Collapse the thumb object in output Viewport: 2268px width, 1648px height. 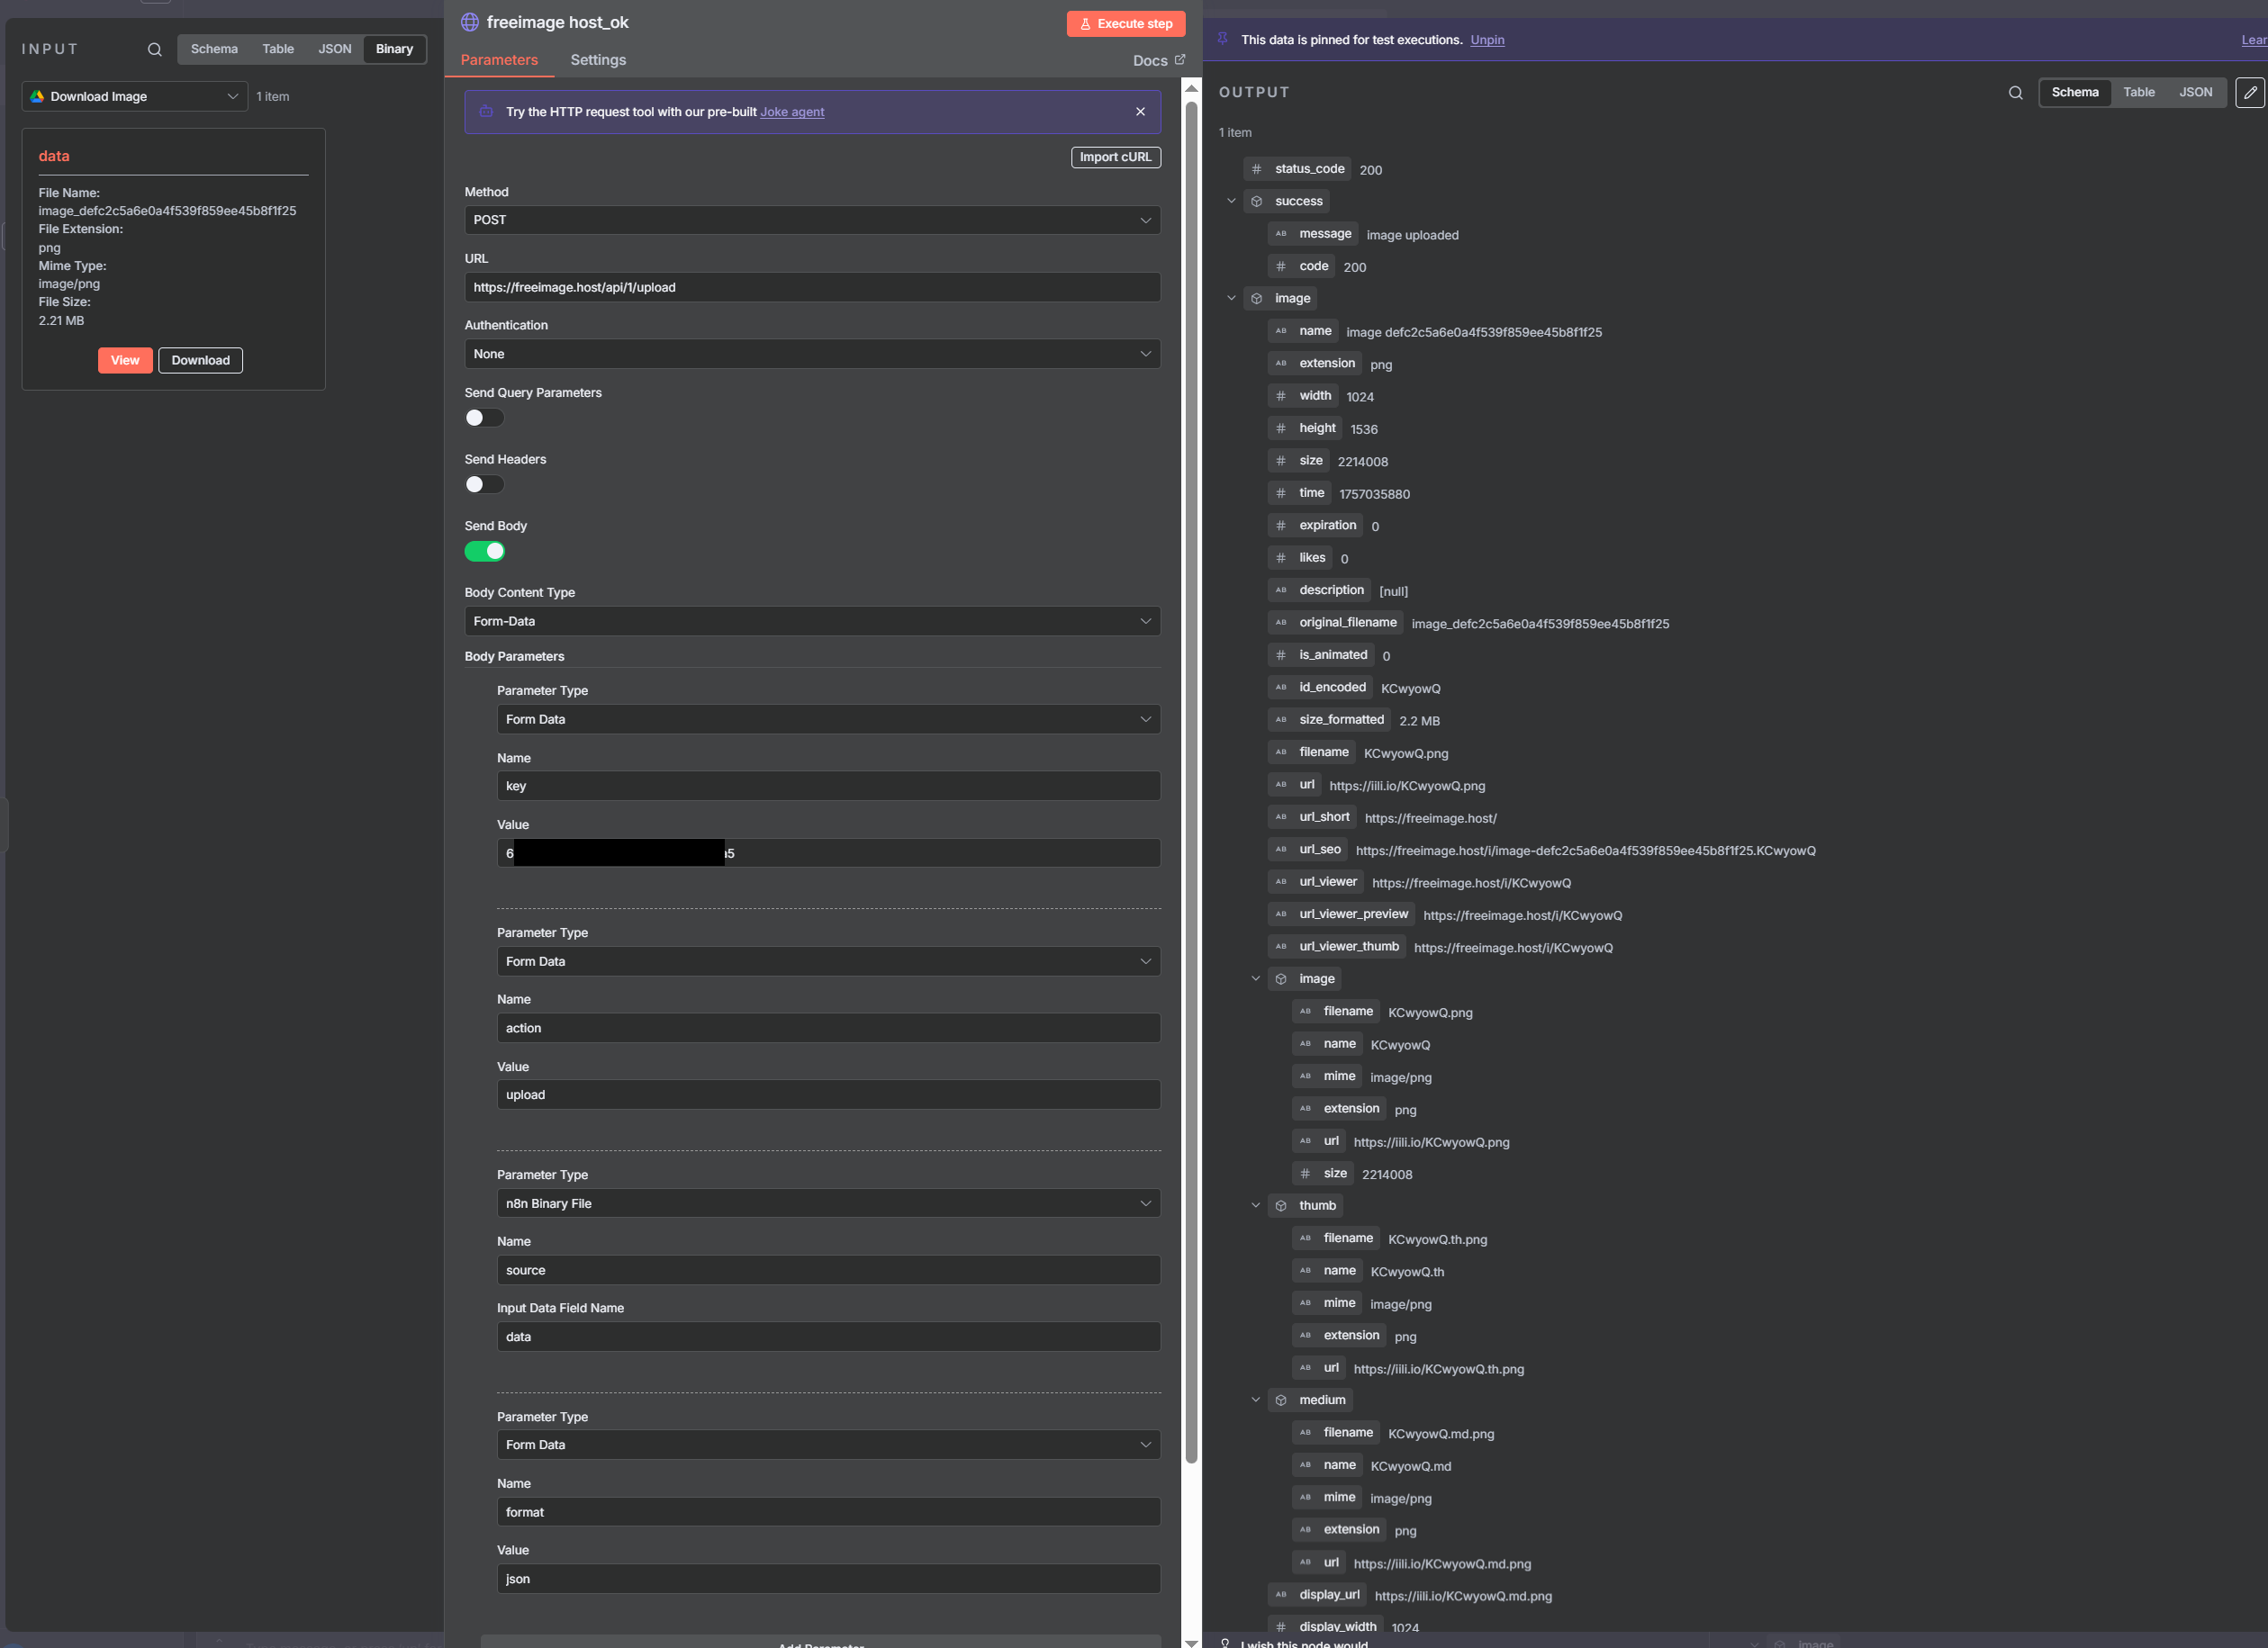(x=1255, y=1205)
